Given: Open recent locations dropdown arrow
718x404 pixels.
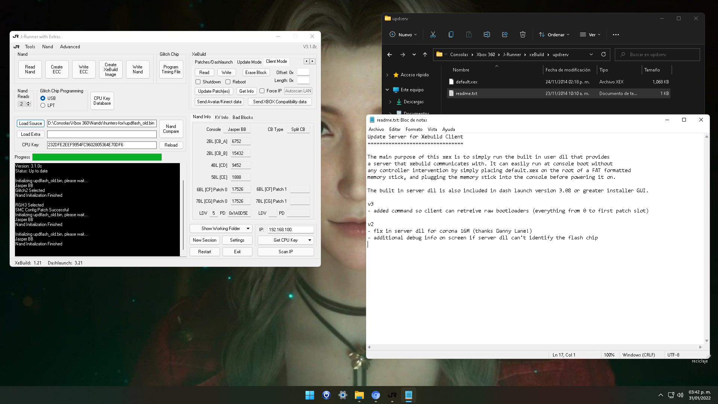Looking at the screenshot, I should tap(414, 55).
